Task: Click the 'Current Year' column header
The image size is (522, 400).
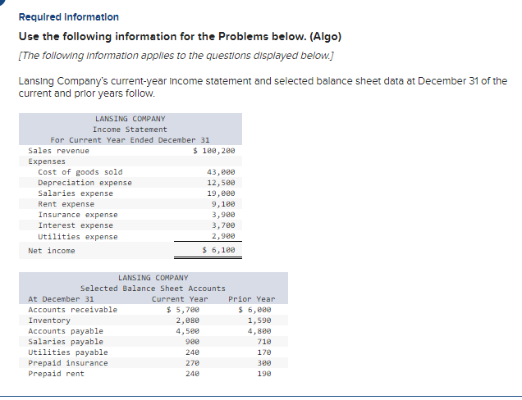Action: point(180,299)
